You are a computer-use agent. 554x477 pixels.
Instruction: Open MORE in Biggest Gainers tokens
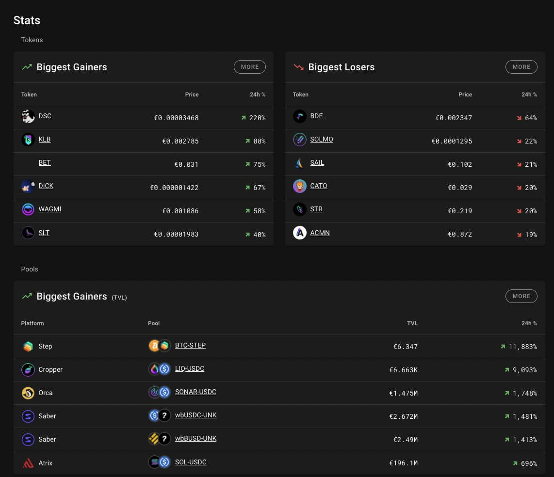click(x=249, y=67)
